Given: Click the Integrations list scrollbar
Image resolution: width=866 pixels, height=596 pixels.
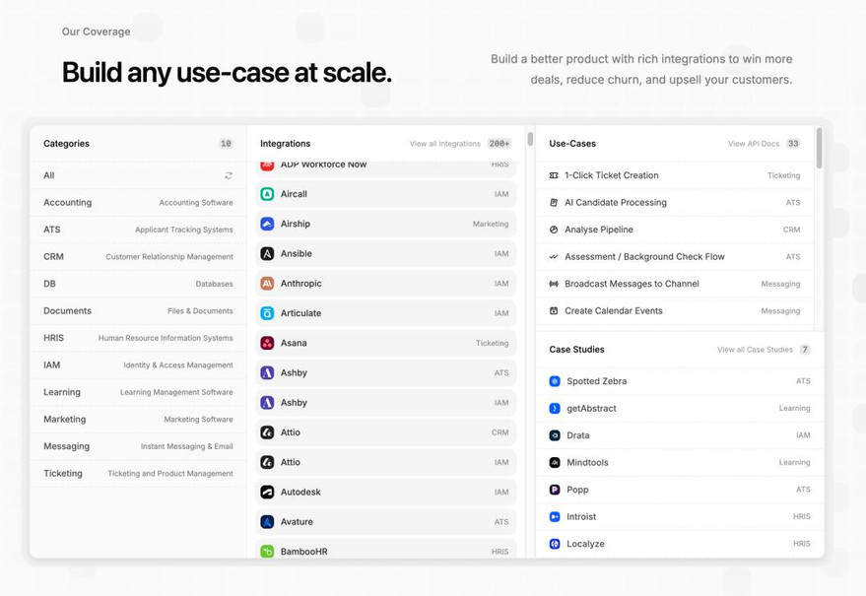Looking at the screenshot, I should 530,140.
